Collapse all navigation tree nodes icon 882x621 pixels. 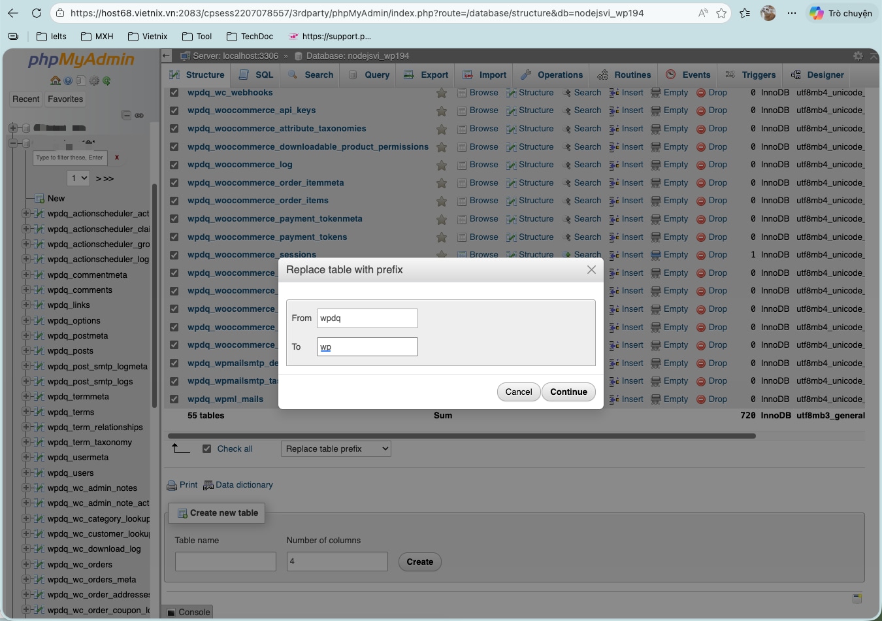click(x=127, y=115)
